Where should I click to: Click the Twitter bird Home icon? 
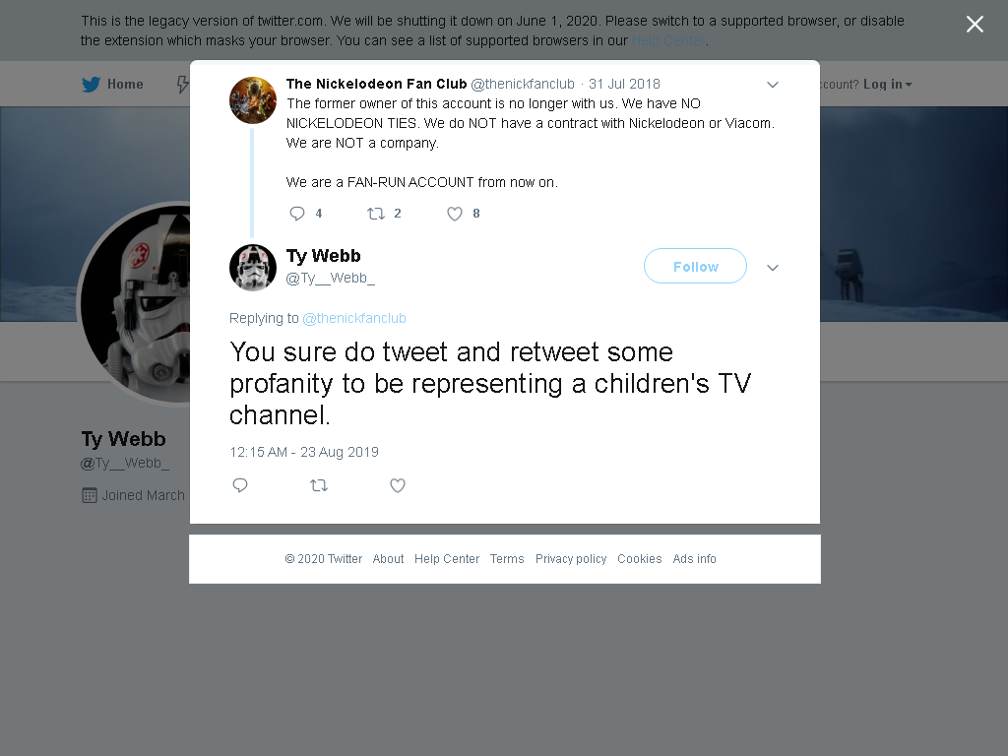click(91, 85)
